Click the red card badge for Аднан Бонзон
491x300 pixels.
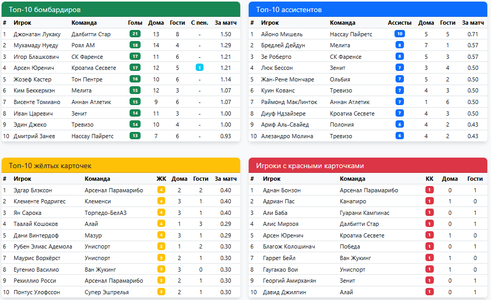[x=430, y=190]
